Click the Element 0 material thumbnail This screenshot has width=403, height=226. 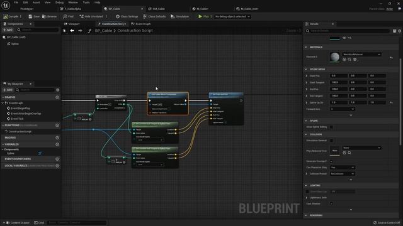click(334, 56)
